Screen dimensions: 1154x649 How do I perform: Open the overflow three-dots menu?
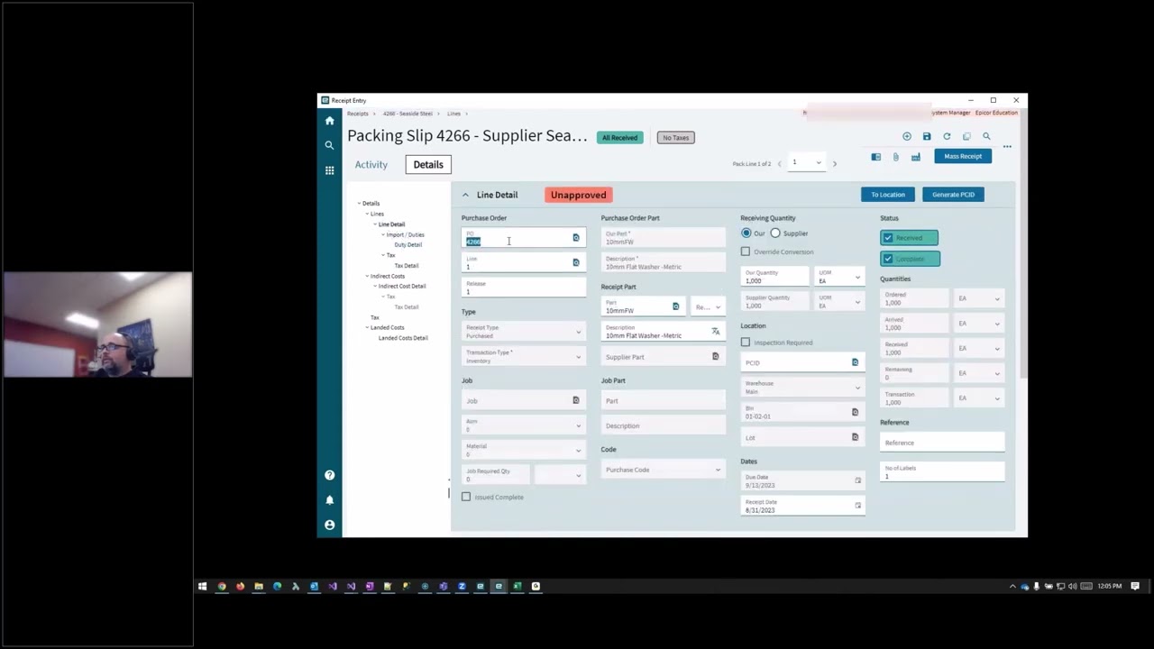(x=1007, y=146)
